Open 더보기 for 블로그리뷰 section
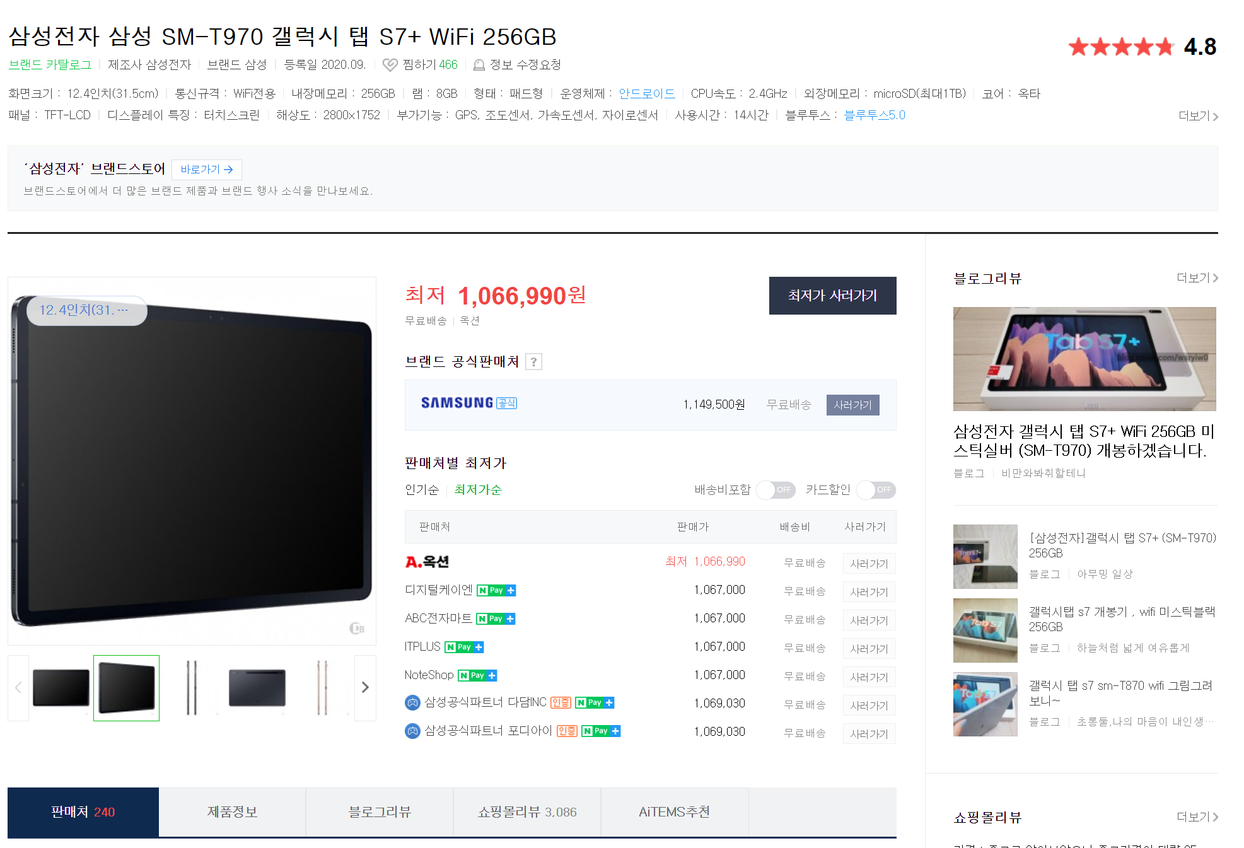The width and height of the screenshot is (1244, 848). pos(1197,278)
